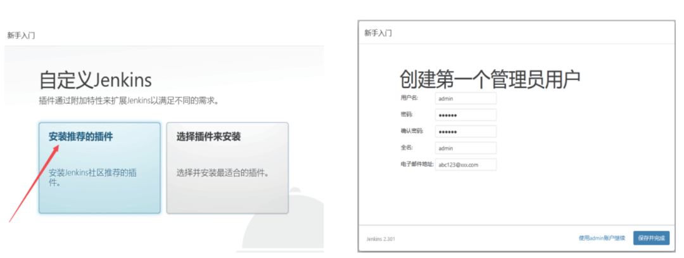Click 使用admin账户继续 link
Image resolution: width=684 pixels, height=258 pixels.
point(602,238)
